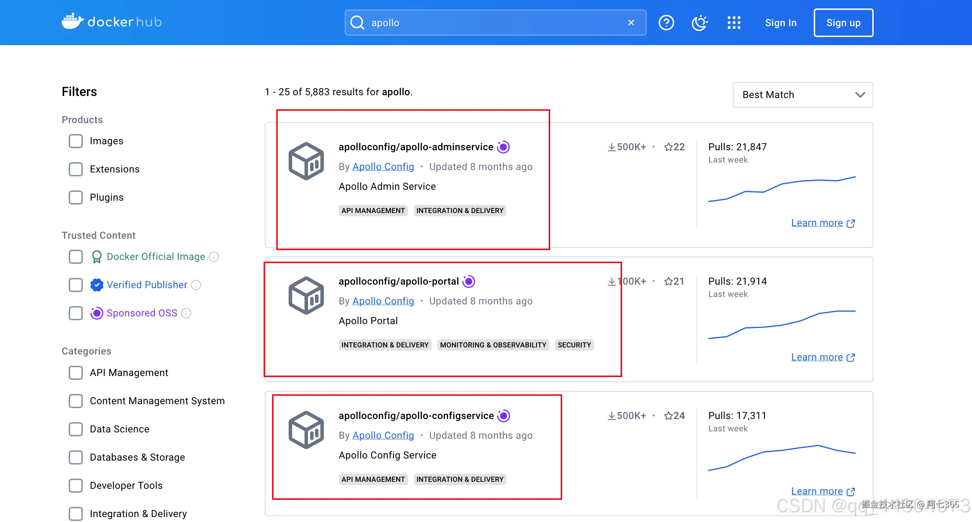The image size is (972, 522).
Task: Click the Docker Hub whale logo
Action: [x=73, y=22]
